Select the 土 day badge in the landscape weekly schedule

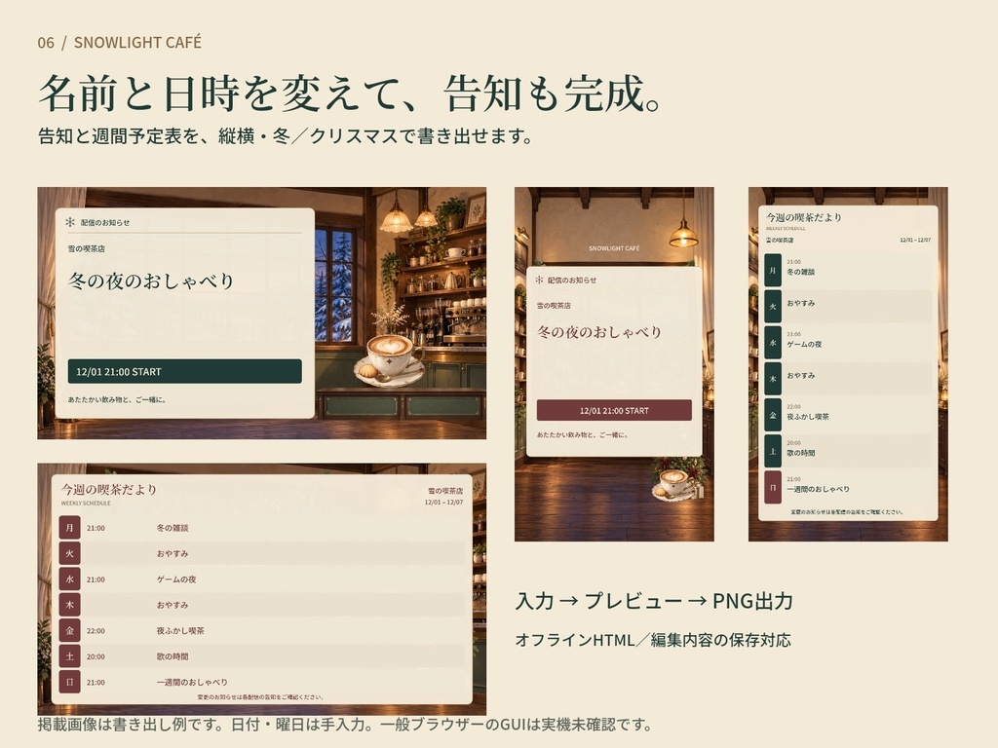69,656
